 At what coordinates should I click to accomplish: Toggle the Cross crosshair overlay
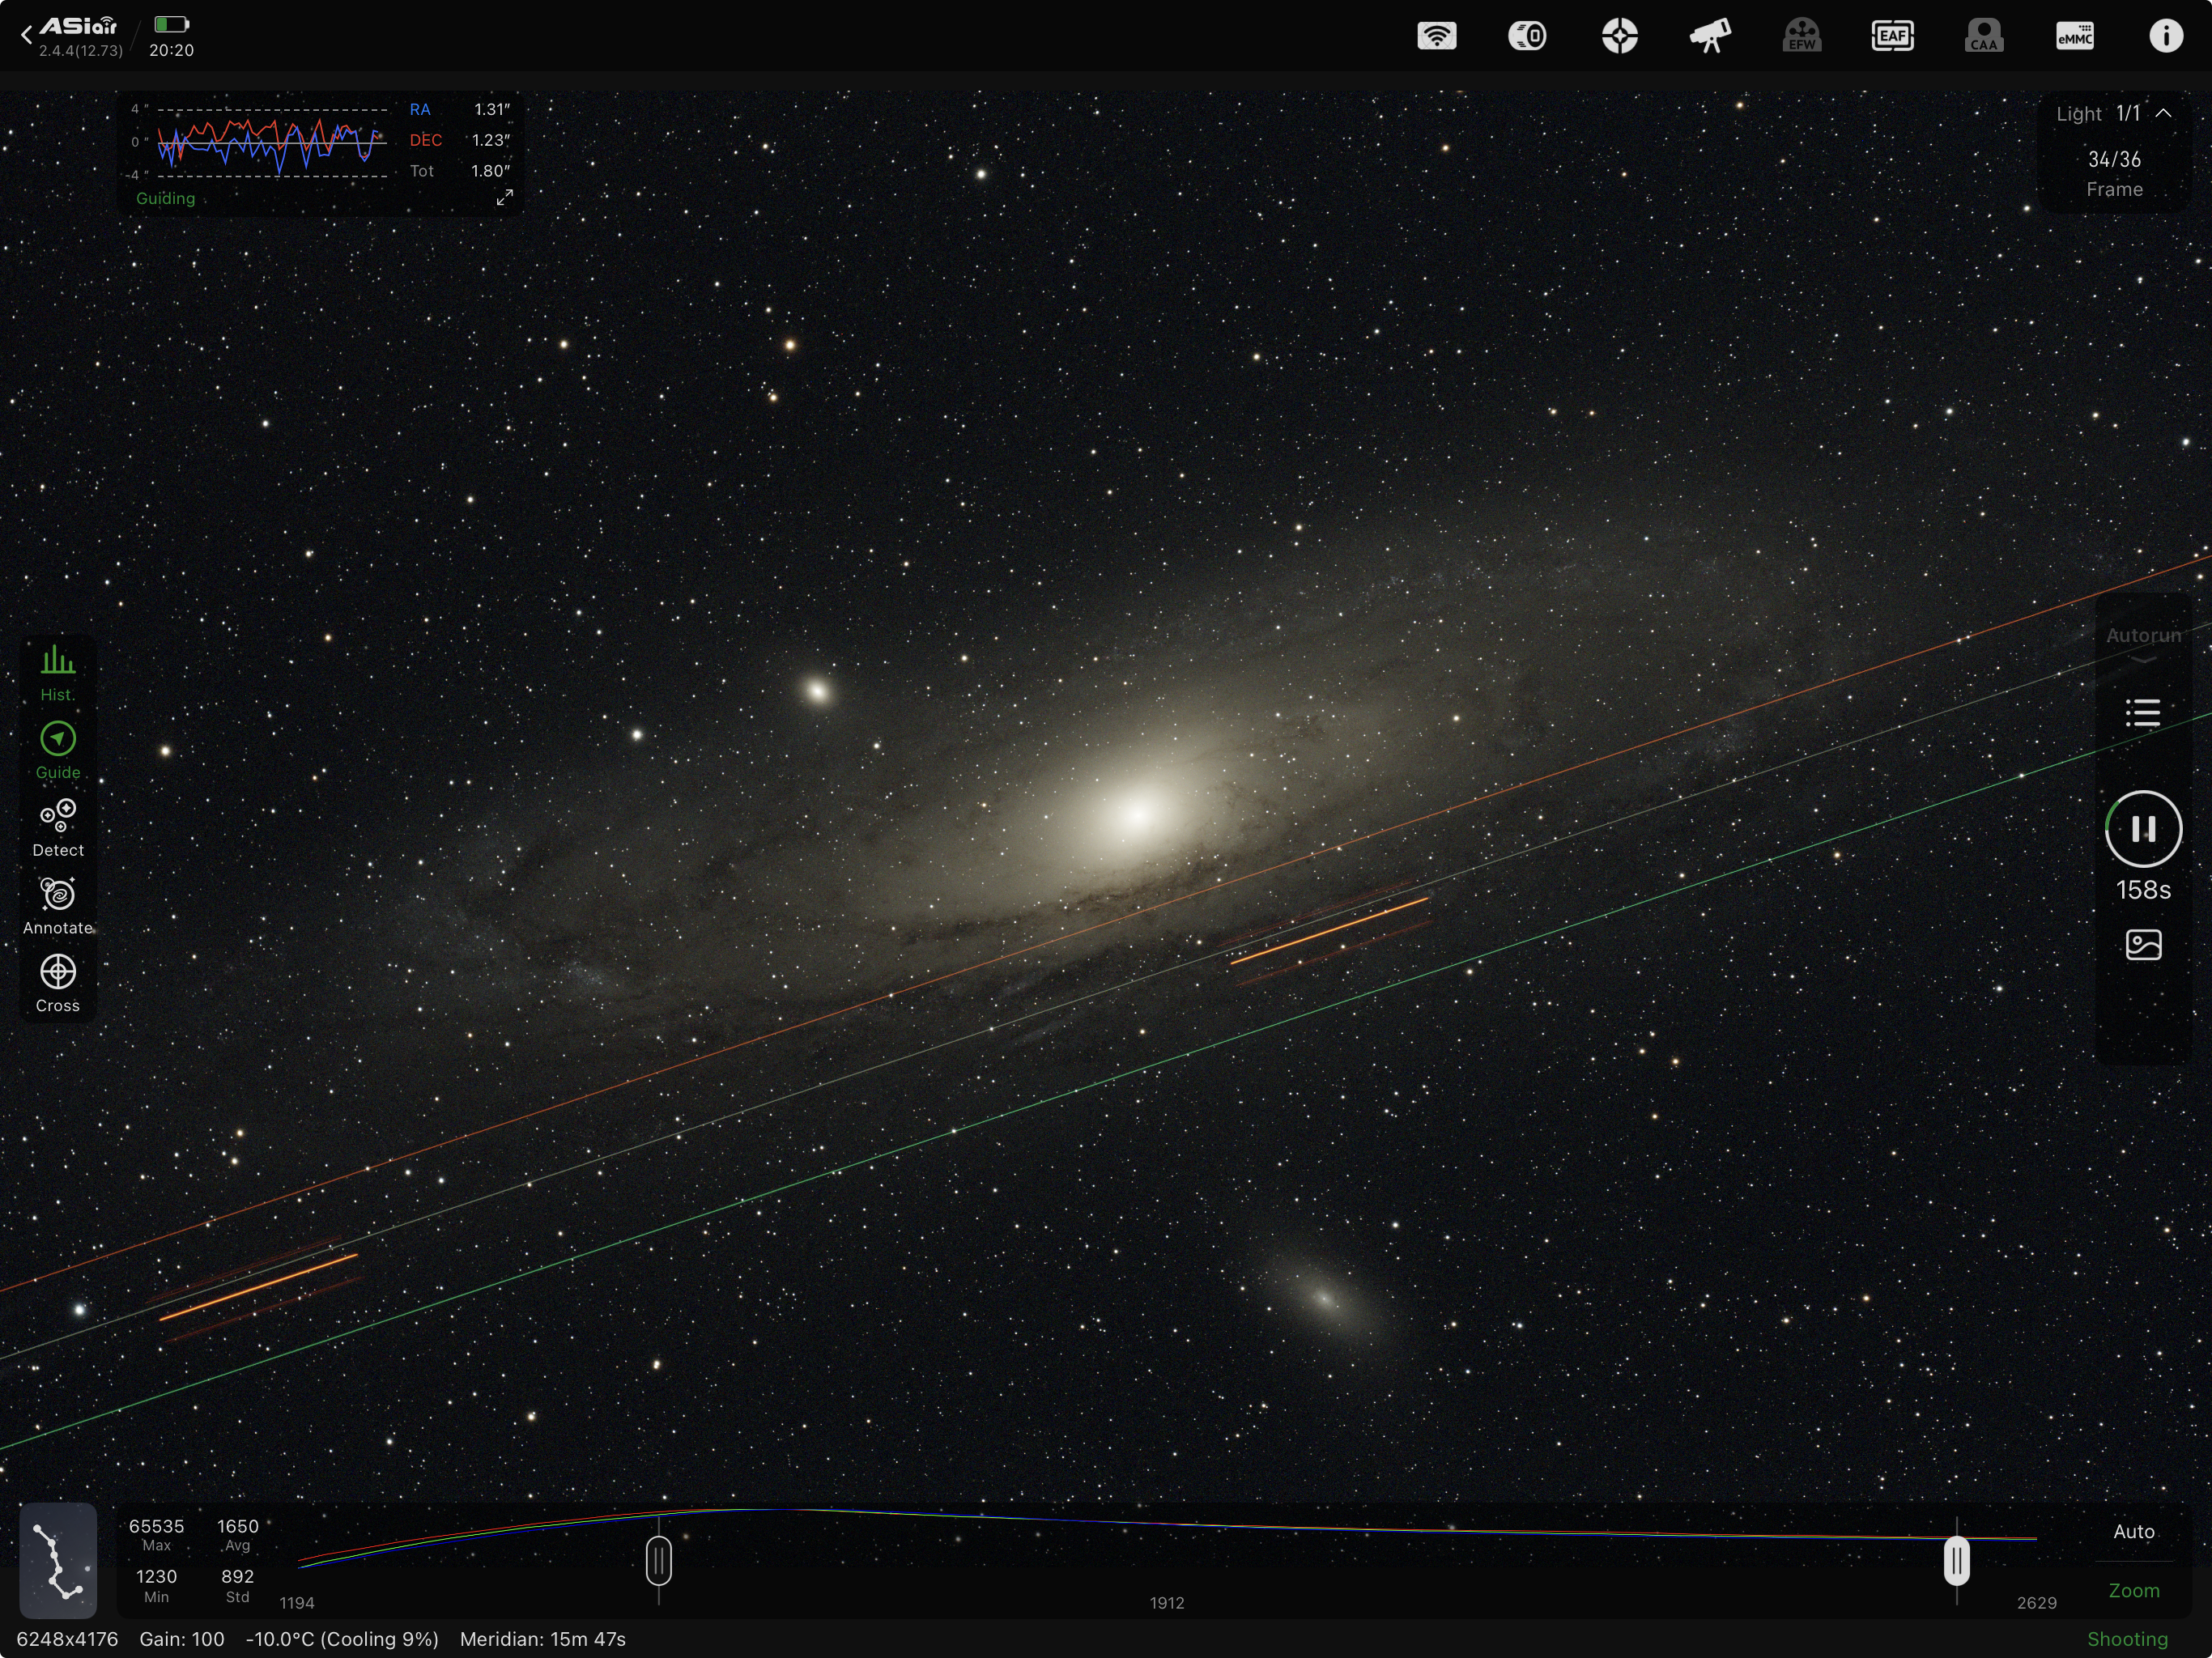click(57, 983)
